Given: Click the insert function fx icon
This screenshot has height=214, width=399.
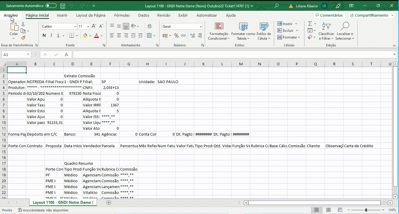Looking at the screenshot, I should tap(66, 55).
